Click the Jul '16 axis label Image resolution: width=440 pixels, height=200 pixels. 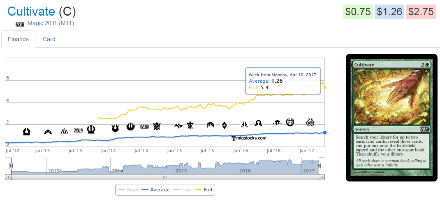tap(273, 151)
